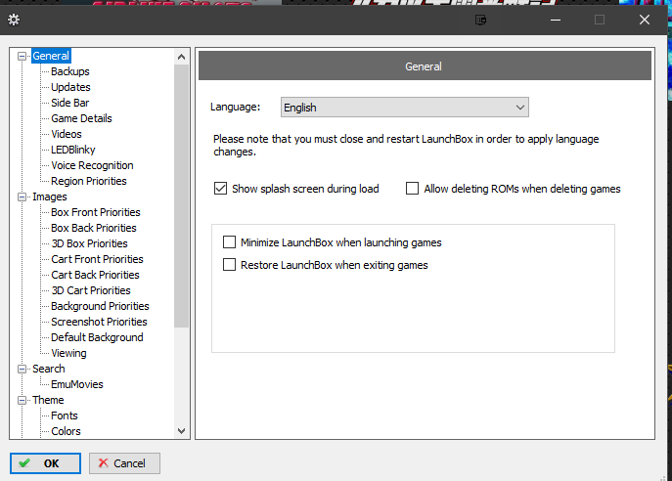672x481 pixels.
Task: Open Cart Back Priorities
Action: 95,275
